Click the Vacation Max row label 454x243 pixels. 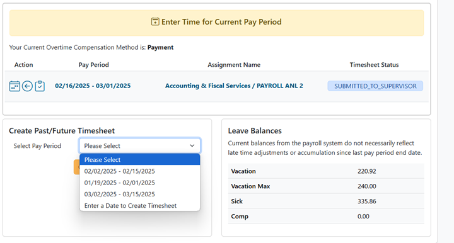[250, 186]
